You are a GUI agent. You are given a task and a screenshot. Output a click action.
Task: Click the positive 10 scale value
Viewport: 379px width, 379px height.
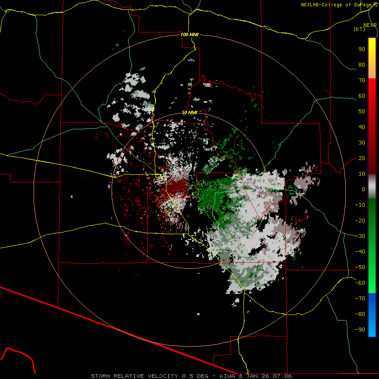coord(362,174)
